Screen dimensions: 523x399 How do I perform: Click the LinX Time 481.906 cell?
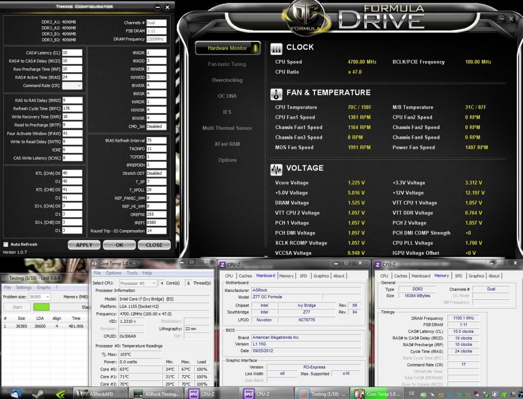point(76,326)
